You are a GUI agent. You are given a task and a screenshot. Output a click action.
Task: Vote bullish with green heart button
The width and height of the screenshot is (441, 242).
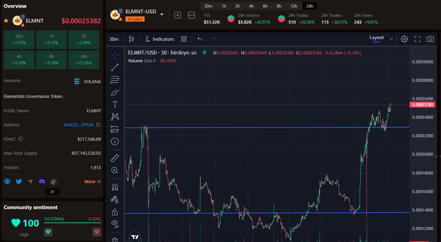[47, 231]
